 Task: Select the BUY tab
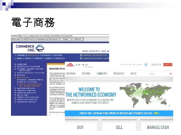(x=80, y=127)
